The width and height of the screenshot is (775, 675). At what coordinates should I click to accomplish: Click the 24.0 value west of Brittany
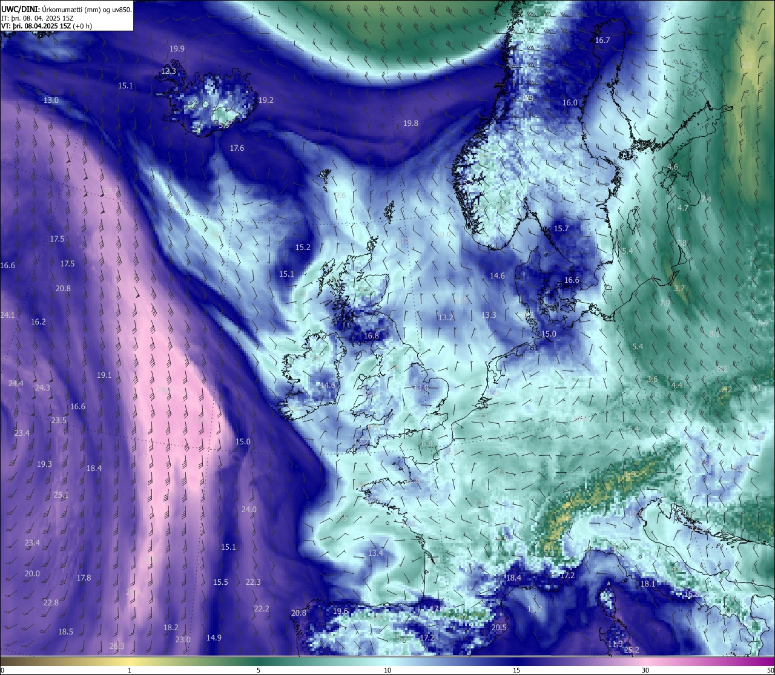pos(249,510)
